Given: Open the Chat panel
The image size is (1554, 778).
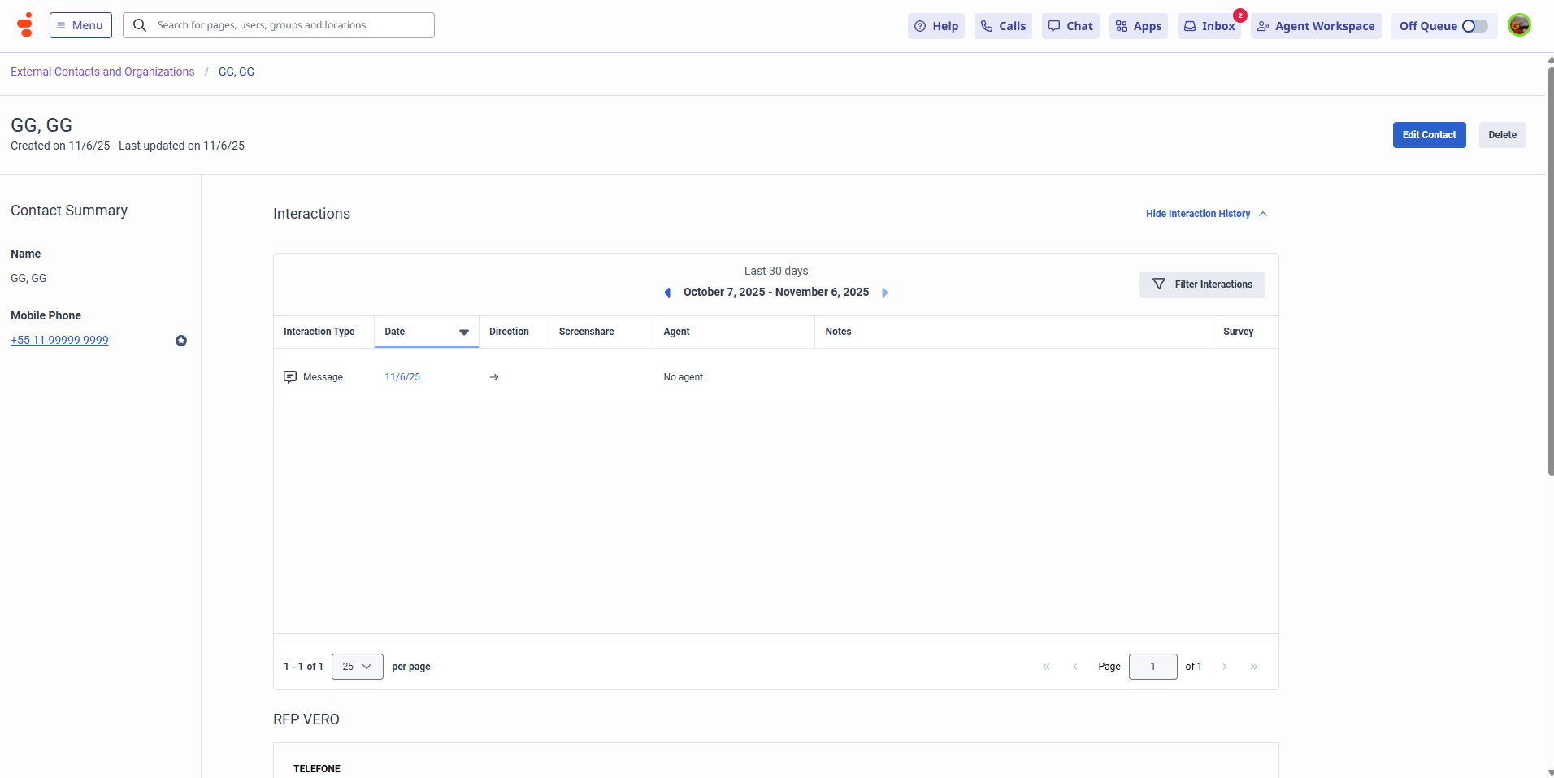Looking at the screenshot, I should (1070, 26).
